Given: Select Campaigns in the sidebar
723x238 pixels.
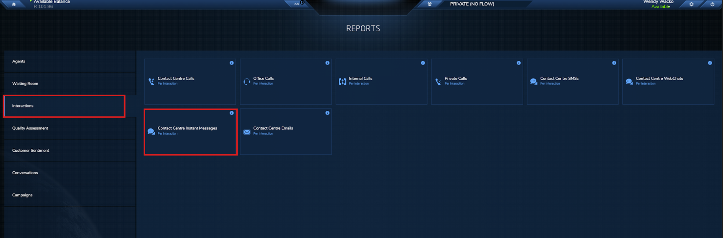Looking at the screenshot, I should pos(70,195).
